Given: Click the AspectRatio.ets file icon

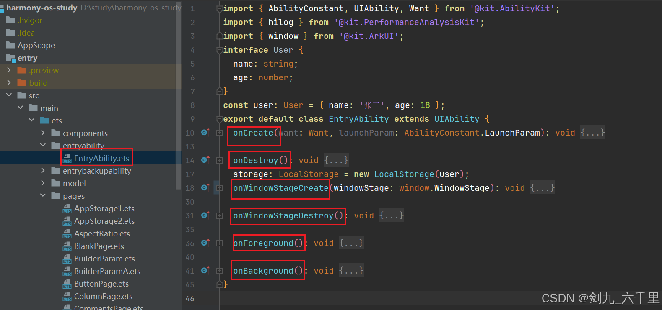Looking at the screenshot, I should [x=67, y=234].
